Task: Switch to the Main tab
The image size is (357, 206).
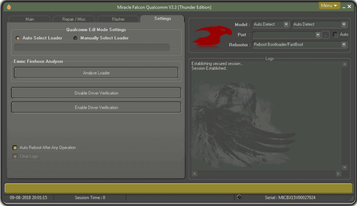Action: coord(29,19)
